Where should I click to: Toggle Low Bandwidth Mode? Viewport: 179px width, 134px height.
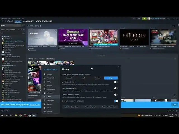click(x=116, y=82)
